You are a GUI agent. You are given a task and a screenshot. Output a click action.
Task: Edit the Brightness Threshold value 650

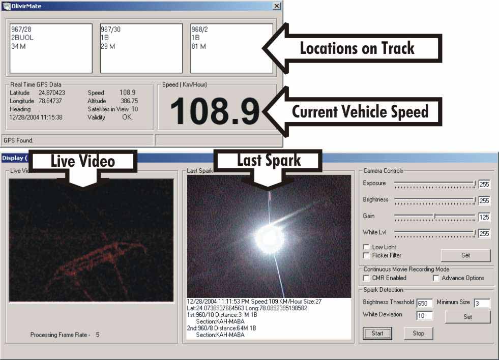425,302
